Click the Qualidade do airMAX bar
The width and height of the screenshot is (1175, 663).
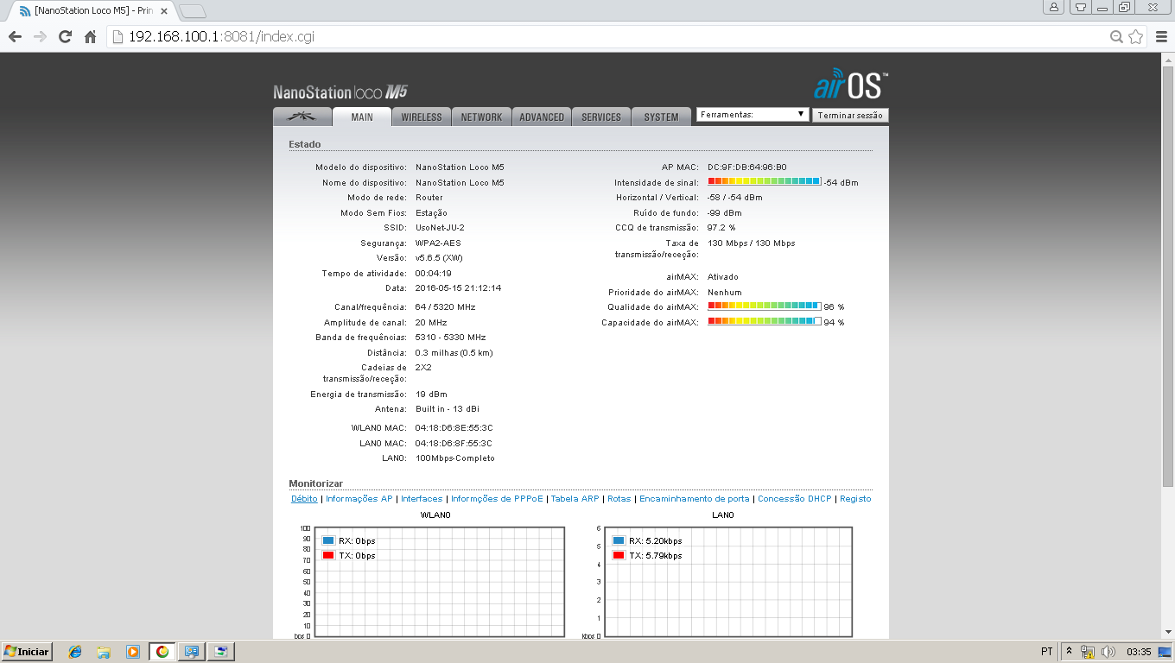[764, 306]
